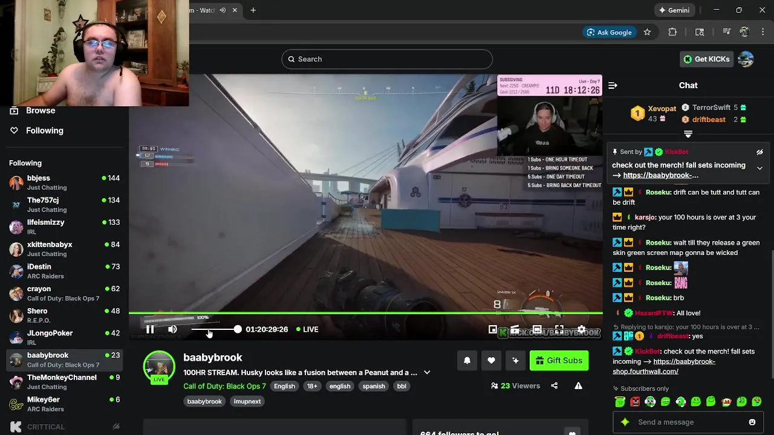
Task: Close the Kick browser tab
Action: click(235, 10)
